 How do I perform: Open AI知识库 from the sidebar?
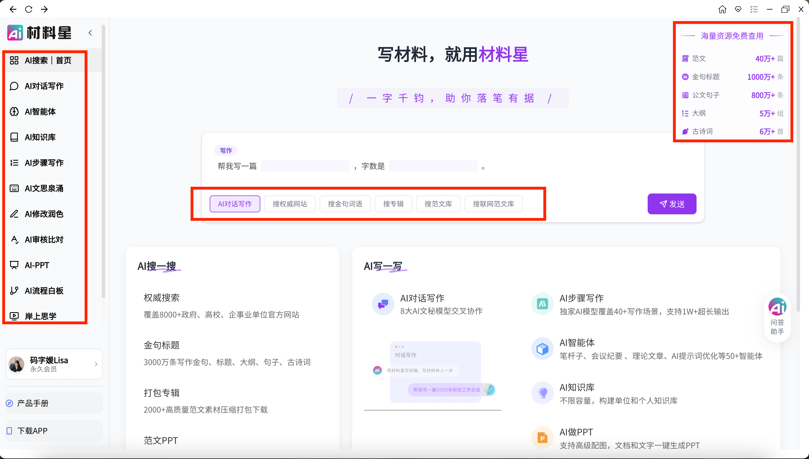[40, 137]
